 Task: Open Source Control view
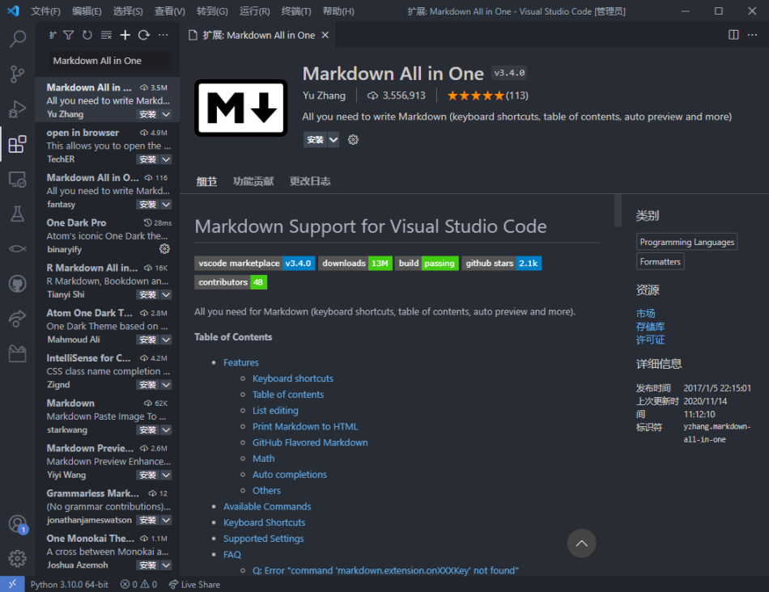(x=17, y=74)
